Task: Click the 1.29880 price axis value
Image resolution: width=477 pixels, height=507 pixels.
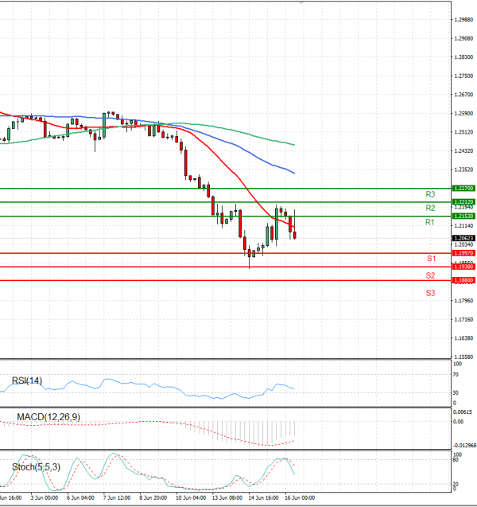Action: coord(463,20)
